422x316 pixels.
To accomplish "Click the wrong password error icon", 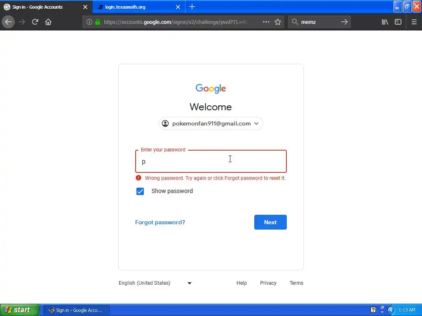I will (138, 178).
